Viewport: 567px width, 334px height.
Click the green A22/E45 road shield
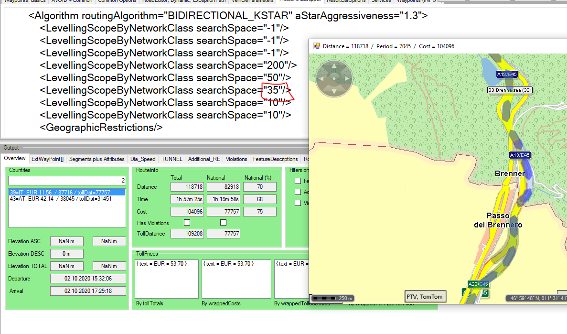pyautogui.click(x=478, y=284)
